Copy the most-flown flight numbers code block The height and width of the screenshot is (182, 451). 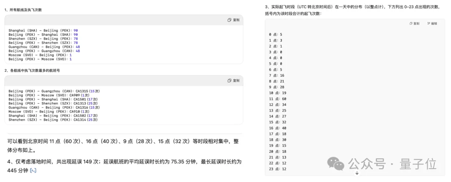coord(233,80)
